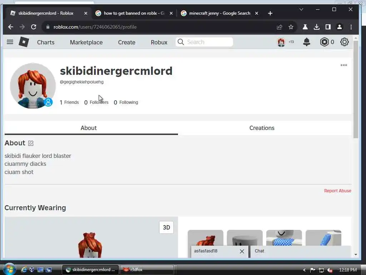This screenshot has width=366, height=275.
Task: View the 0 Followers list
Action: (x=96, y=102)
